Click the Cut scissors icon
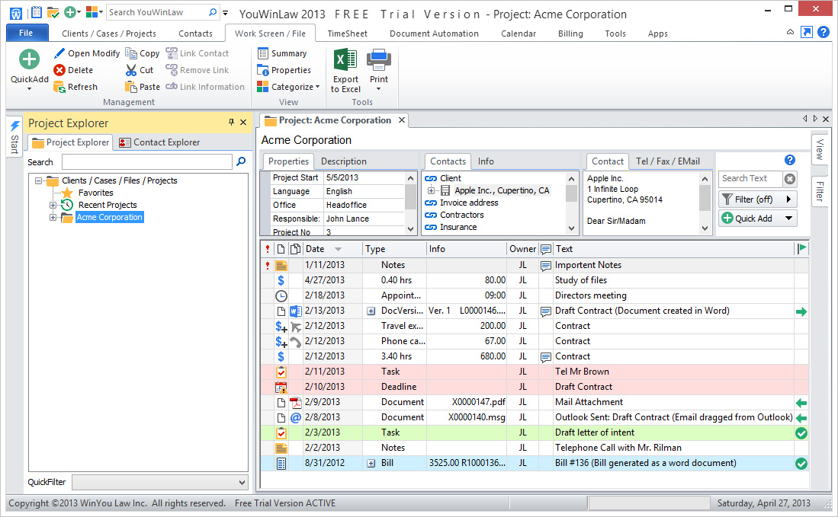The height and width of the screenshot is (517, 838). (130, 70)
